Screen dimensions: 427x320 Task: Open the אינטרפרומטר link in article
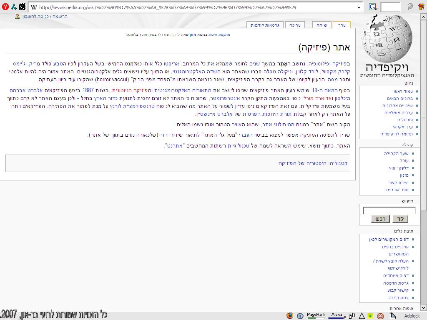point(225,98)
